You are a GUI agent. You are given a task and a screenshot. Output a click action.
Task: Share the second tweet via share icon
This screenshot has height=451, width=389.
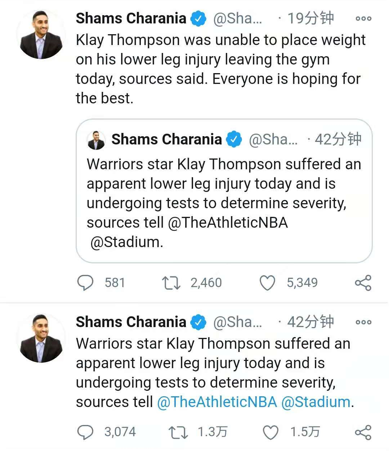[363, 432]
